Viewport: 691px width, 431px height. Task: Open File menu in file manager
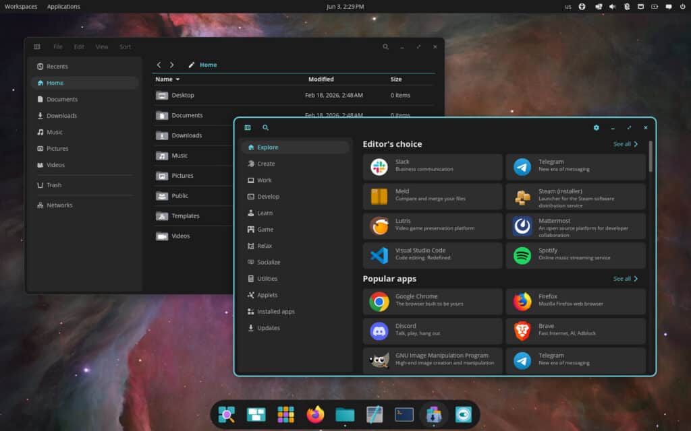(58, 46)
